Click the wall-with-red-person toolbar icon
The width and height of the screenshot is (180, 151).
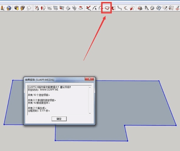(43, 8)
